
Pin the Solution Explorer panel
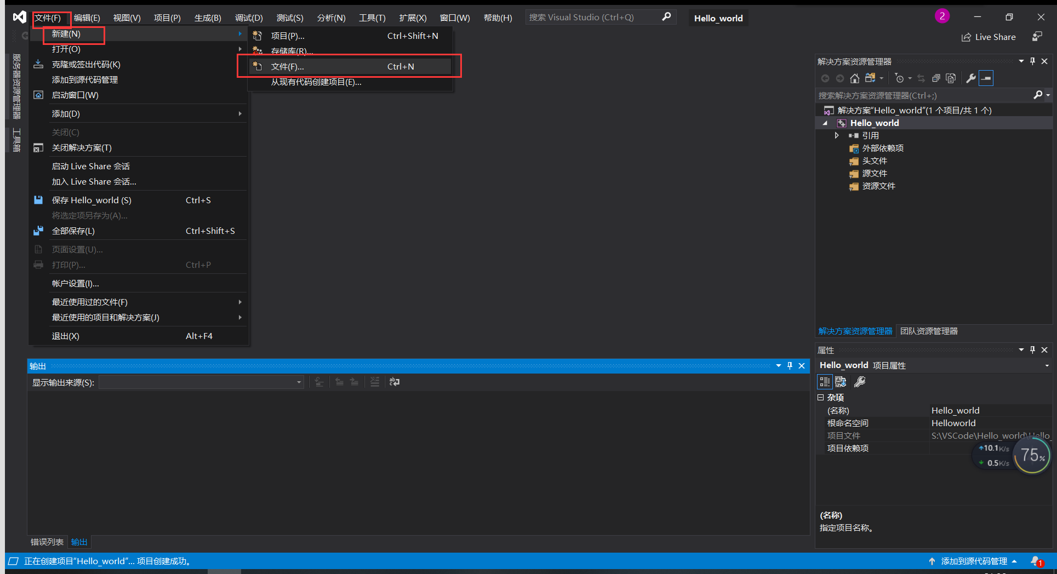point(1032,61)
